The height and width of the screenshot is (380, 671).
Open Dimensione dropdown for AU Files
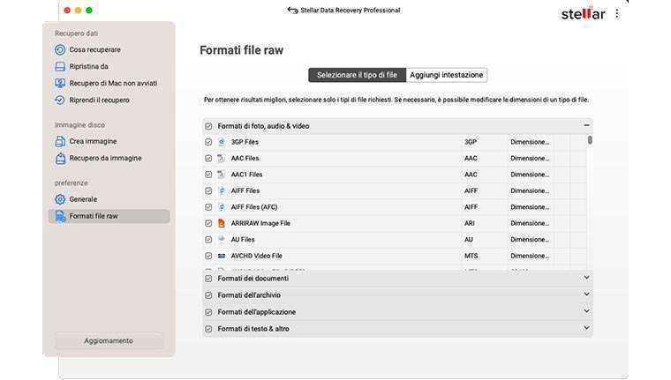pos(530,239)
